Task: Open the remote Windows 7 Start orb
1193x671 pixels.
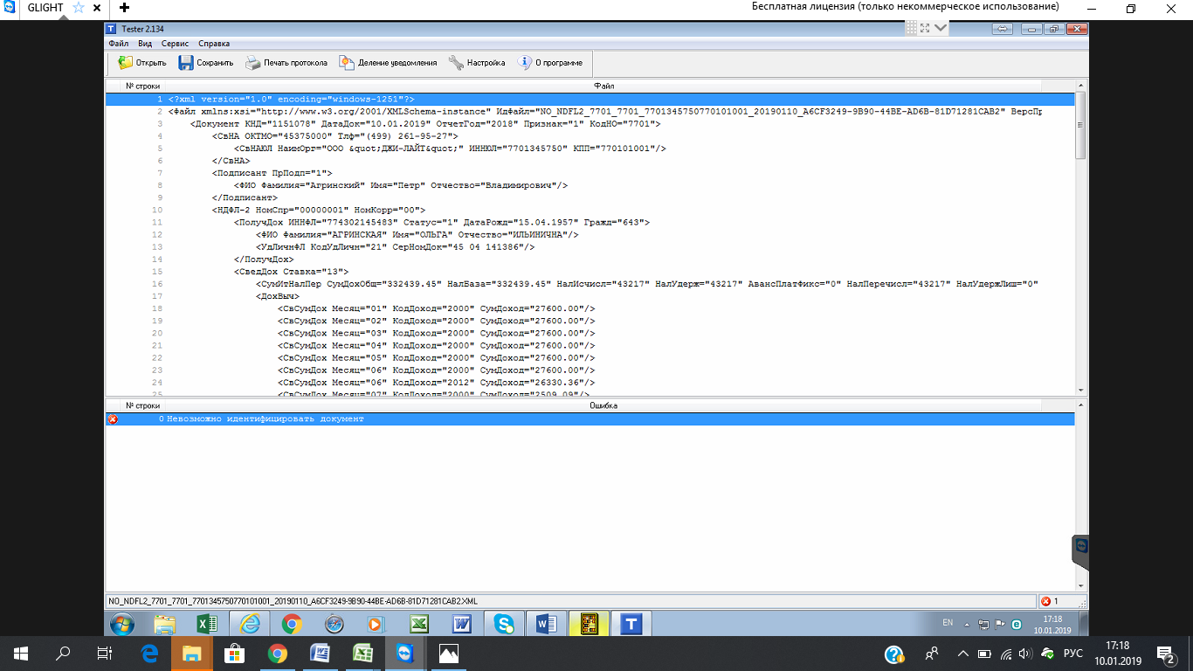Action: click(121, 624)
